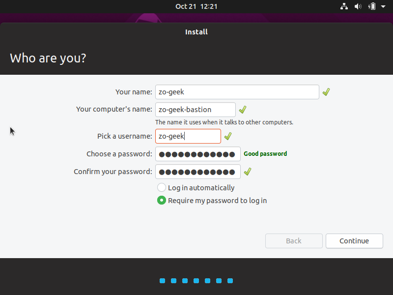
Task: Focus the Confirm your password field
Action: pos(198,172)
